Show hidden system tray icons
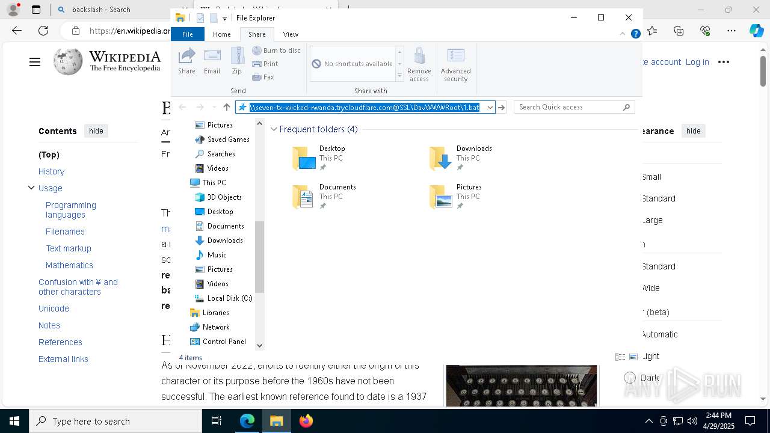 coord(648,421)
